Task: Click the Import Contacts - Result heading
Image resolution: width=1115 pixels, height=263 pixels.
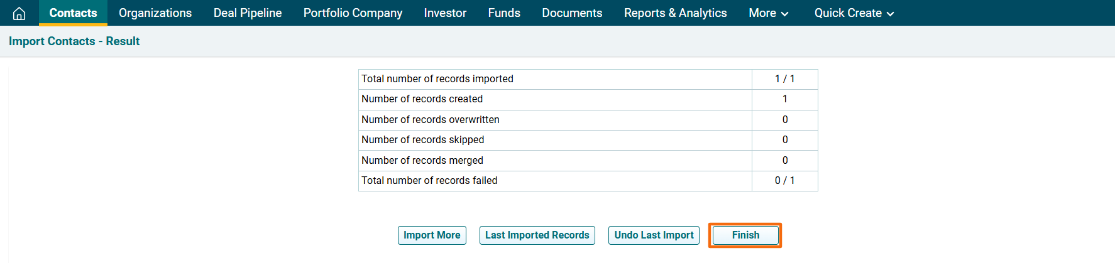Action: (x=74, y=41)
